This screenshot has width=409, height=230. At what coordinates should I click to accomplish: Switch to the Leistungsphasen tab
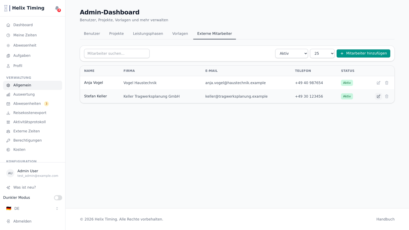coord(148,34)
